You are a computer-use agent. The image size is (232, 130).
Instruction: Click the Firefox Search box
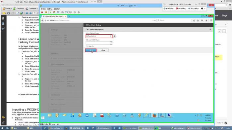[x=174, y=20]
